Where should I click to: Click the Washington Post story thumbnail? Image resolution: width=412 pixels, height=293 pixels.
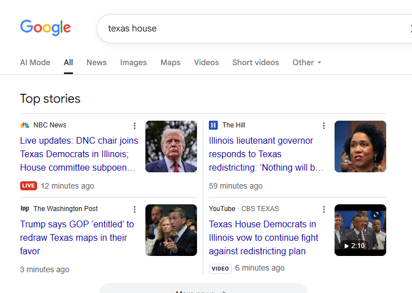click(x=171, y=230)
